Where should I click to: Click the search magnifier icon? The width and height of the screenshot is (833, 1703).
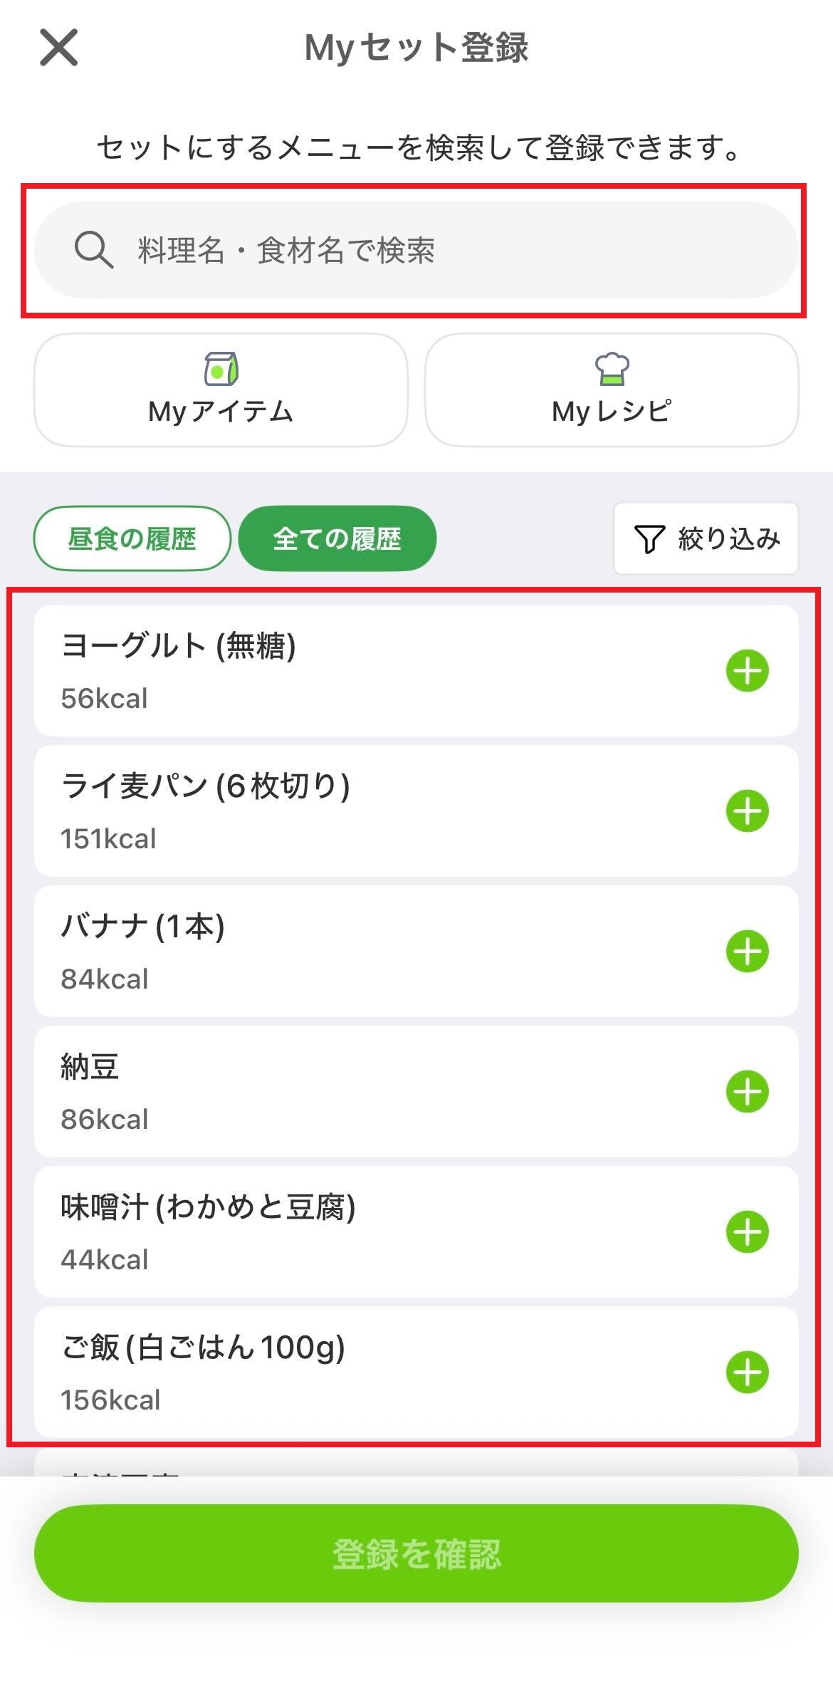pos(93,250)
